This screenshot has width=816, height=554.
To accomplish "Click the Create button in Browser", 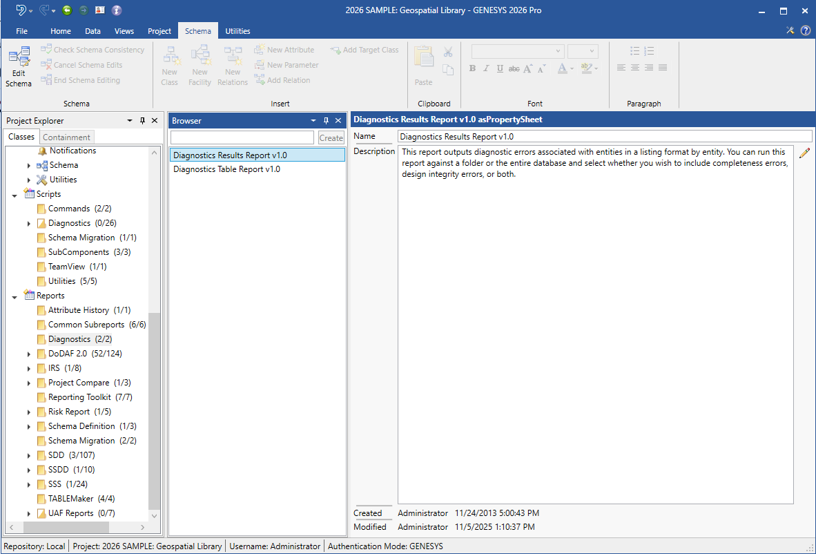I will pos(331,138).
